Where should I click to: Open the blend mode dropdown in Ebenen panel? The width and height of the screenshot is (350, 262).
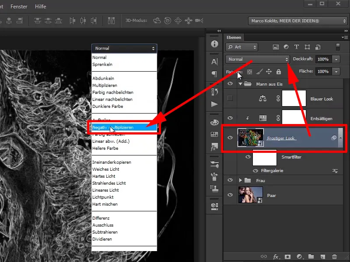tap(258, 59)
